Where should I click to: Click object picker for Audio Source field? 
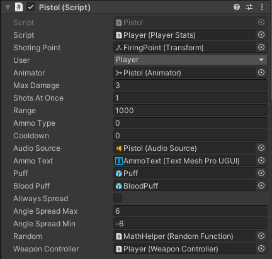[261, 148]
